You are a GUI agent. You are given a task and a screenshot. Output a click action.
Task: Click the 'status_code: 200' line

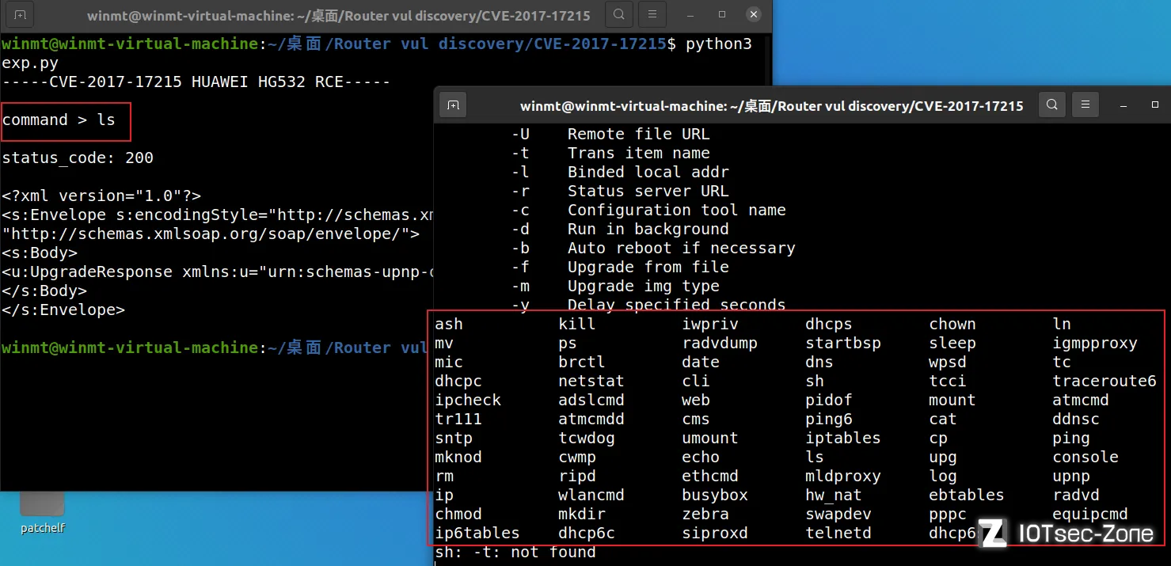coord(78,158)
